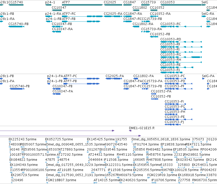Click the DME1-021E15.R clone label
This screenshot has height=184, width=217.
pos(142,128)
